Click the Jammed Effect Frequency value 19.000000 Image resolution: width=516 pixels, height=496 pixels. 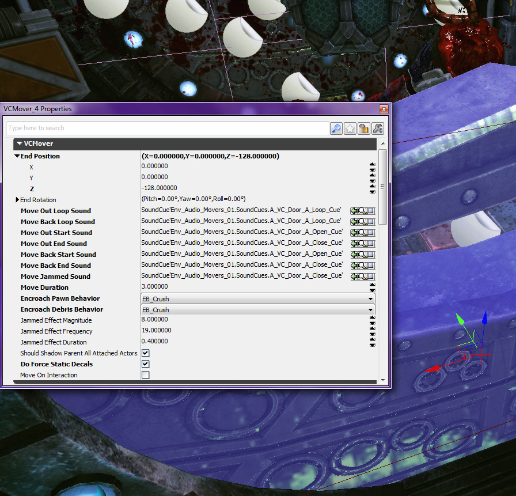pos(157,330)
